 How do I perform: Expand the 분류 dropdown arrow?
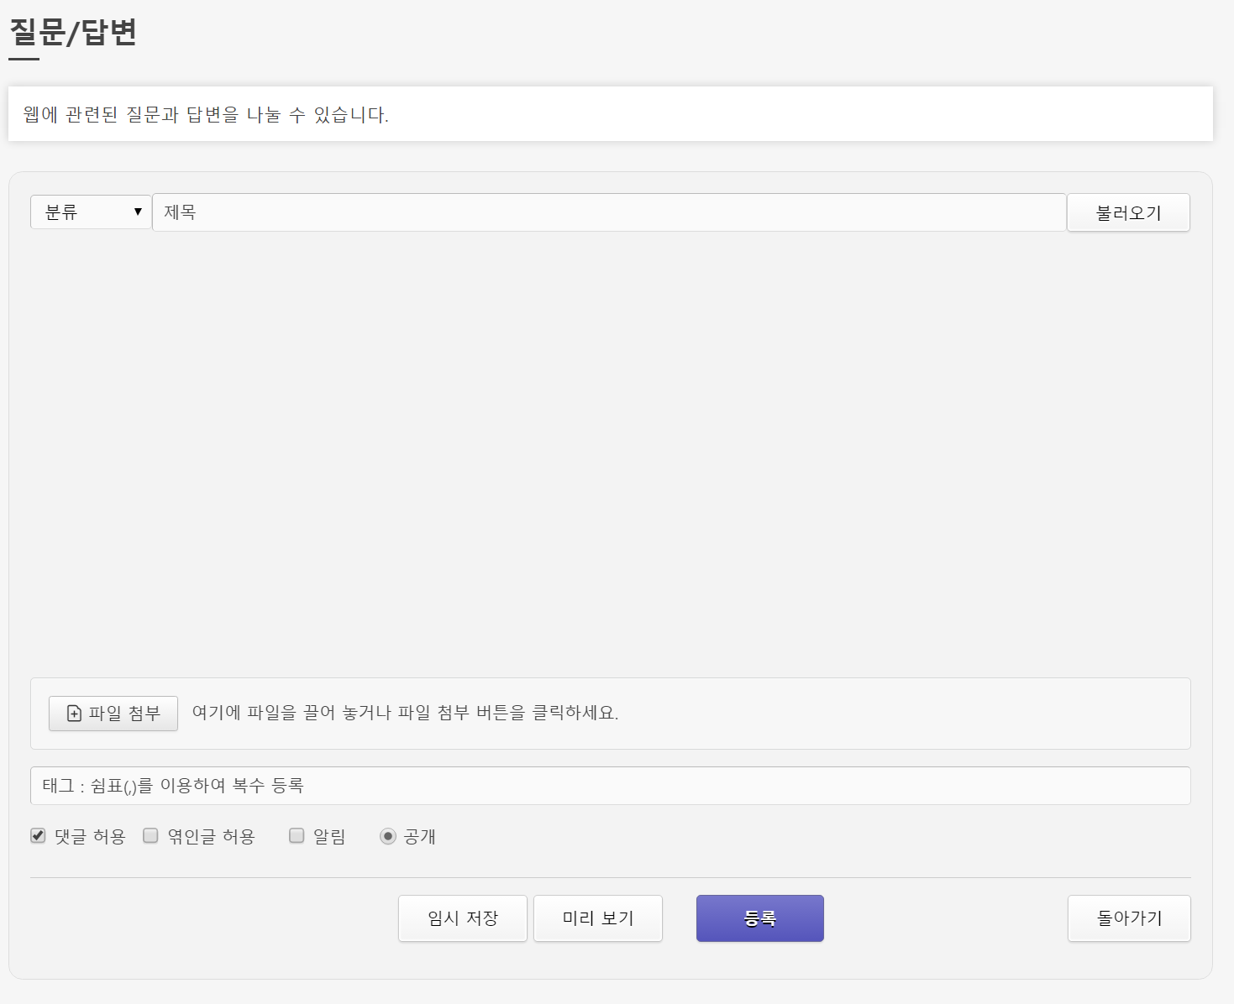point(137,212)
